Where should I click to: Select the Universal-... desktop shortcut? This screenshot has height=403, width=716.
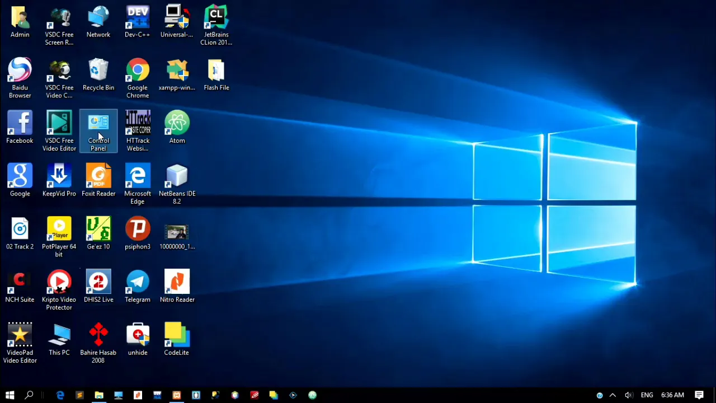(x=177, y=22)
